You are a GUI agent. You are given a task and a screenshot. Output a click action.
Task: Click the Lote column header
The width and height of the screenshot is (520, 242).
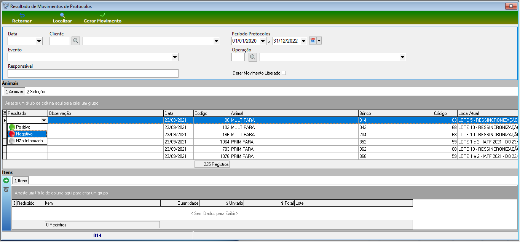point(354,203)
